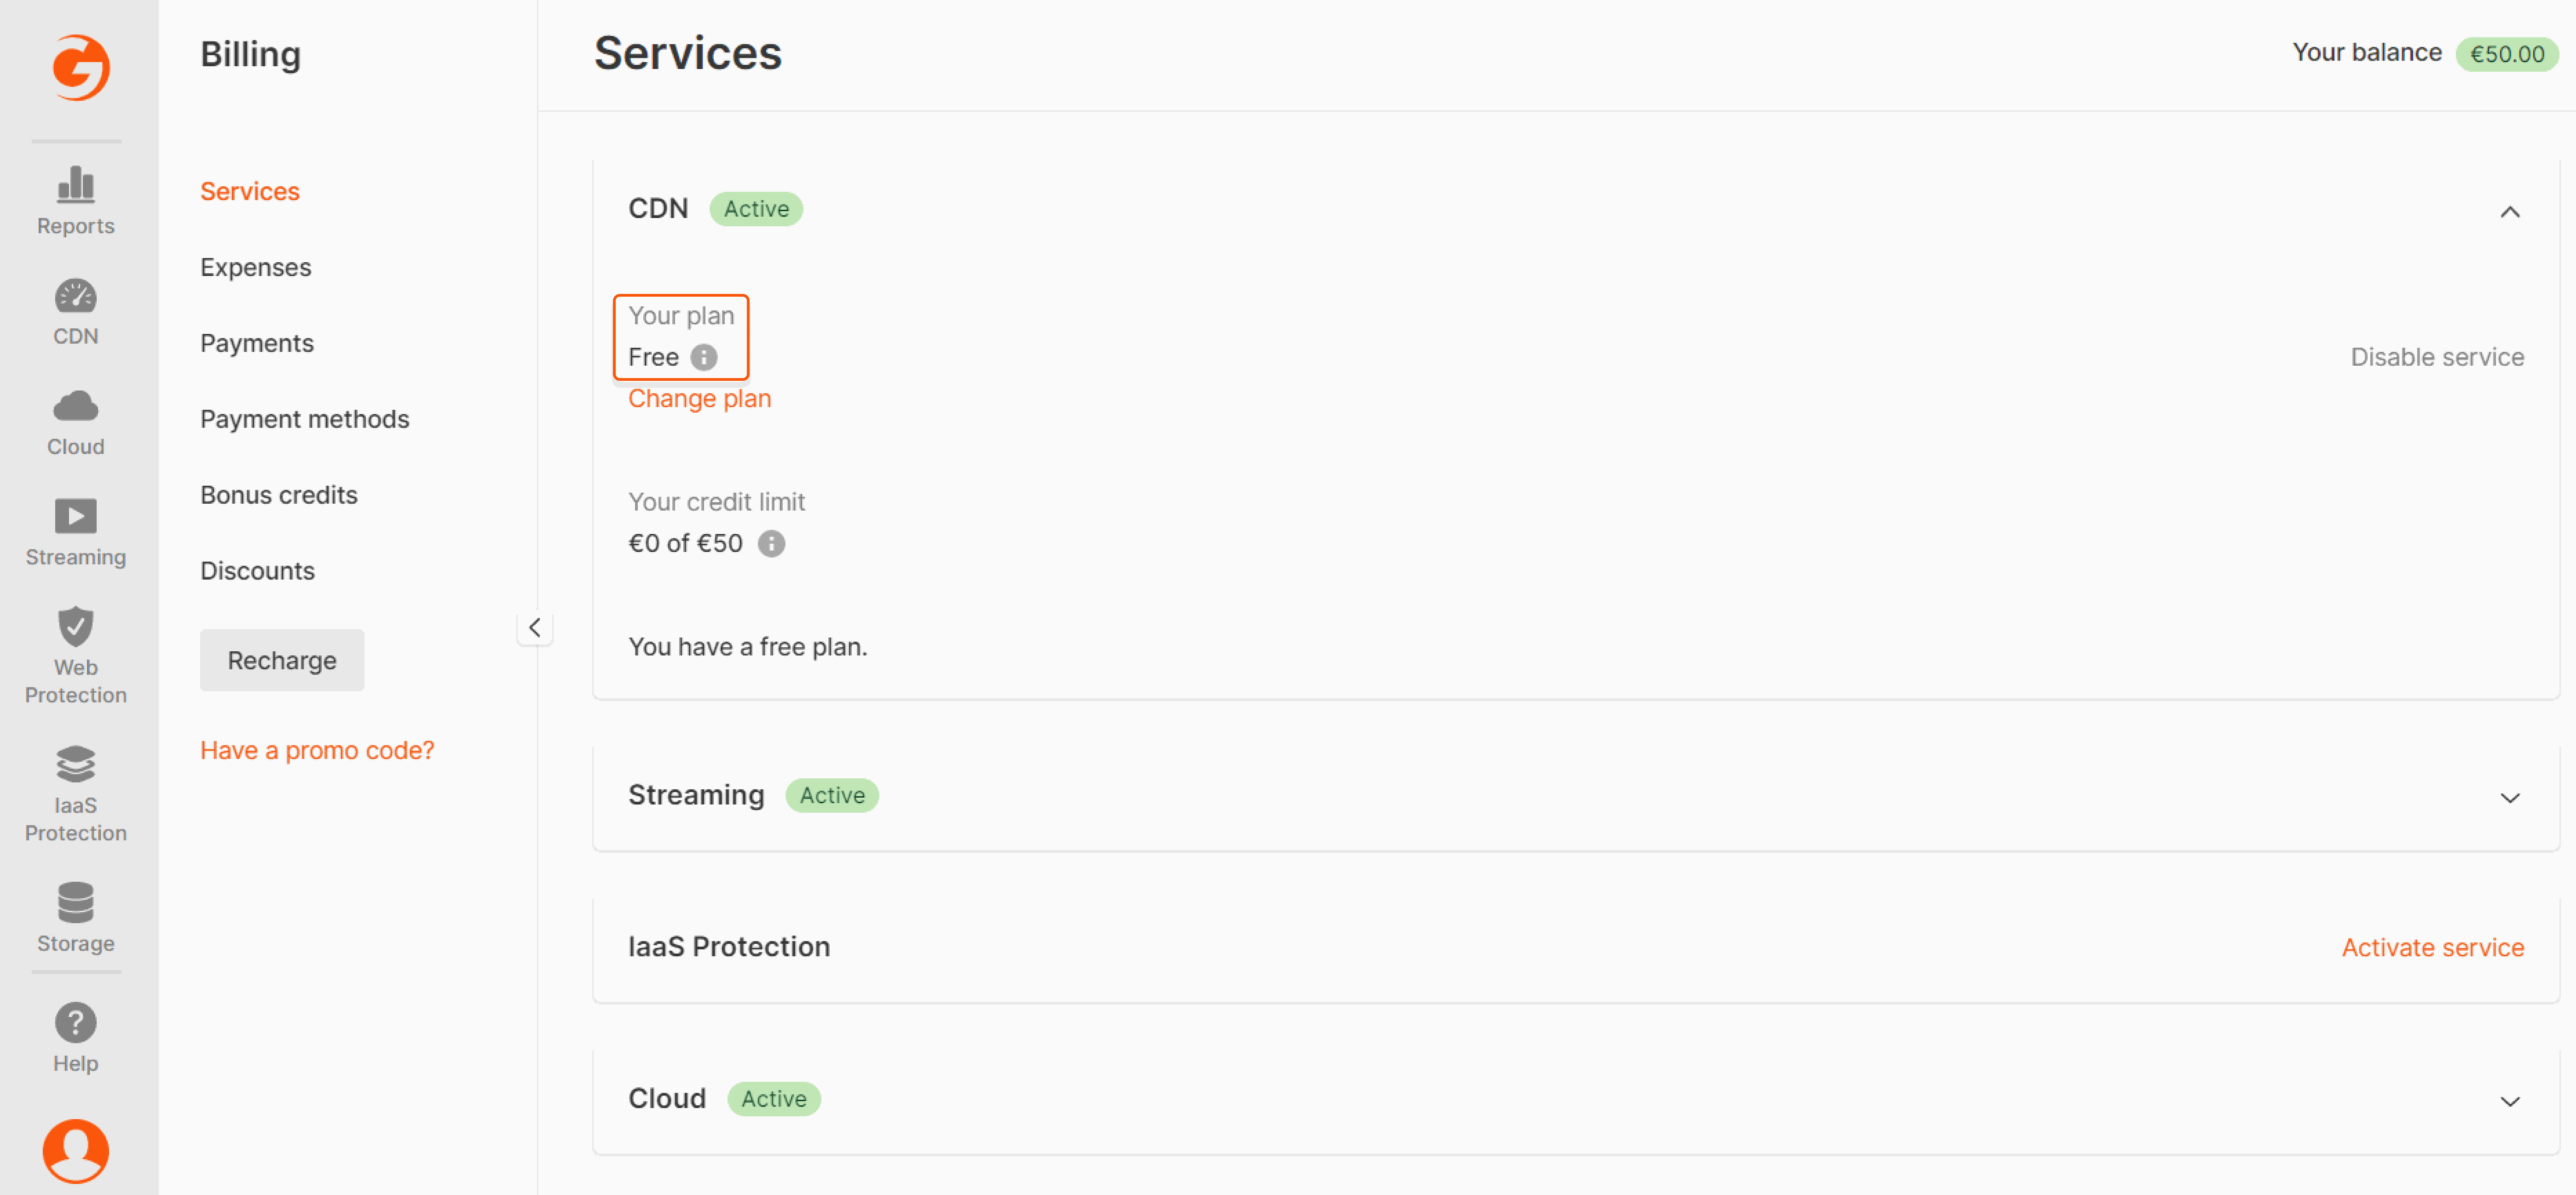
Task: Open the Help question mark icon
Action: click(76, 1023)
